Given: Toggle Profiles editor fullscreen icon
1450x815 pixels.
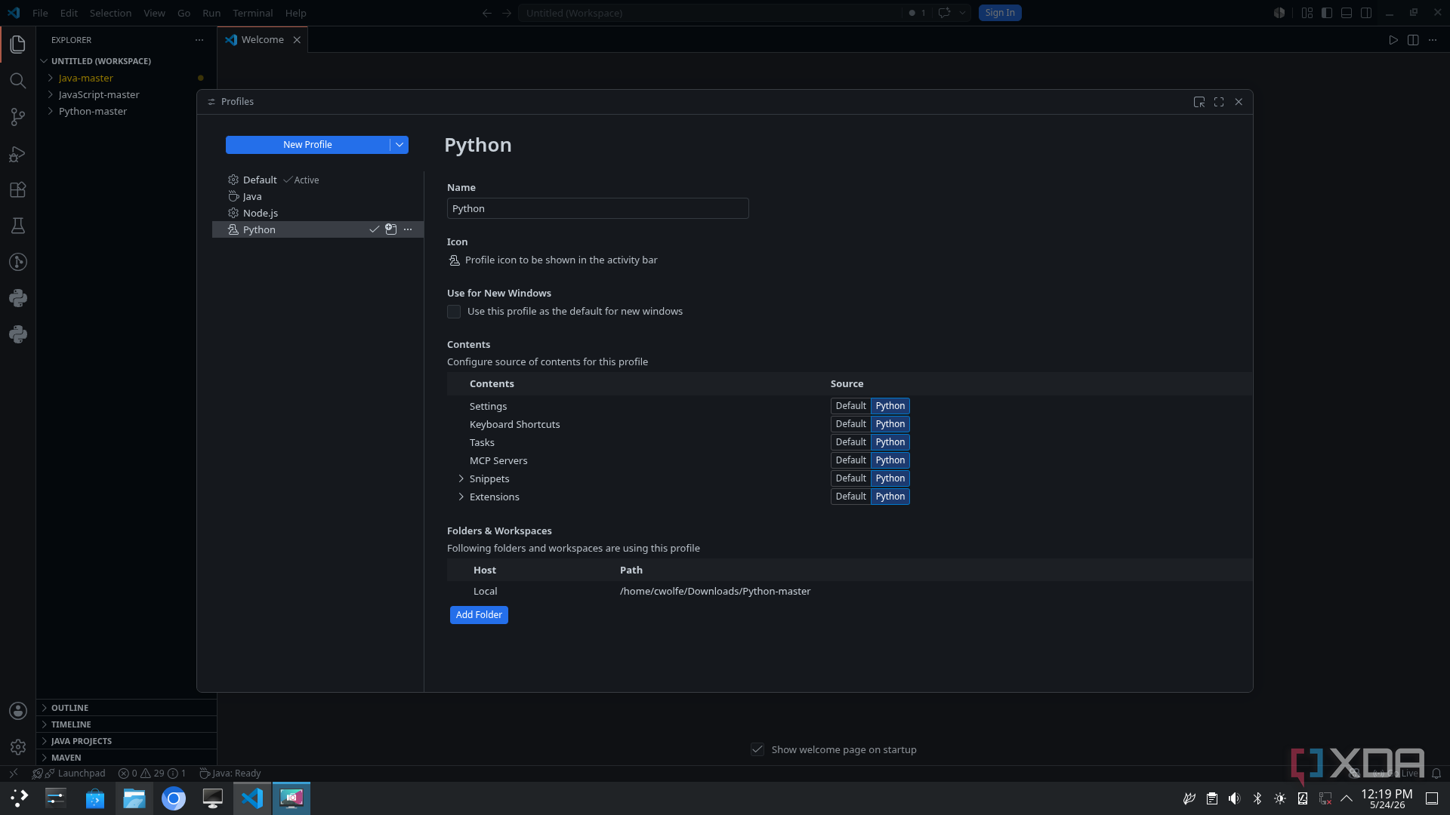Looking at the screenshot, I should click(1219, 102).
